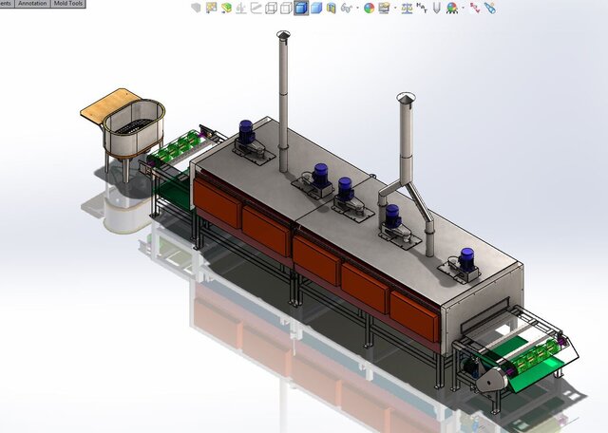608x433 pixels.
Task: Click the eyeglasses Hide/Show Items icon
Action: coord(346,8)
